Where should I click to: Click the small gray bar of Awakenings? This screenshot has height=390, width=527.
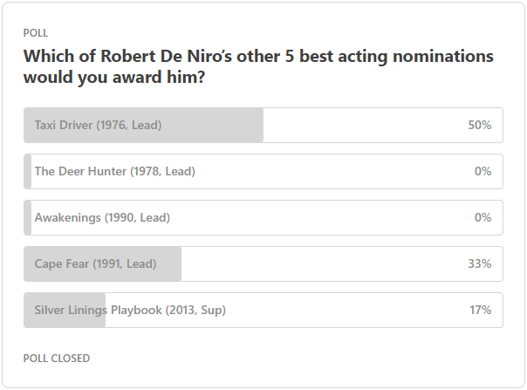(28, 217)
